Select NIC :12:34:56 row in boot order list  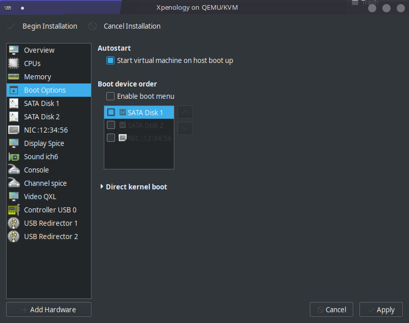[139, 138]
